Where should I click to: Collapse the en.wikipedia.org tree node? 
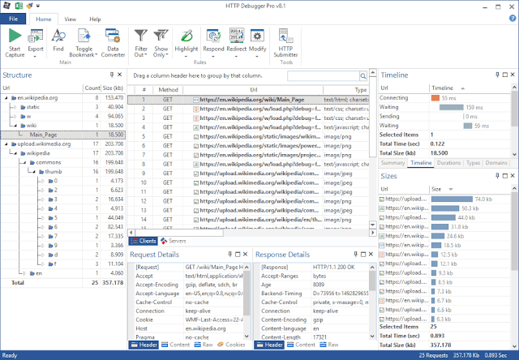[6, 98]
